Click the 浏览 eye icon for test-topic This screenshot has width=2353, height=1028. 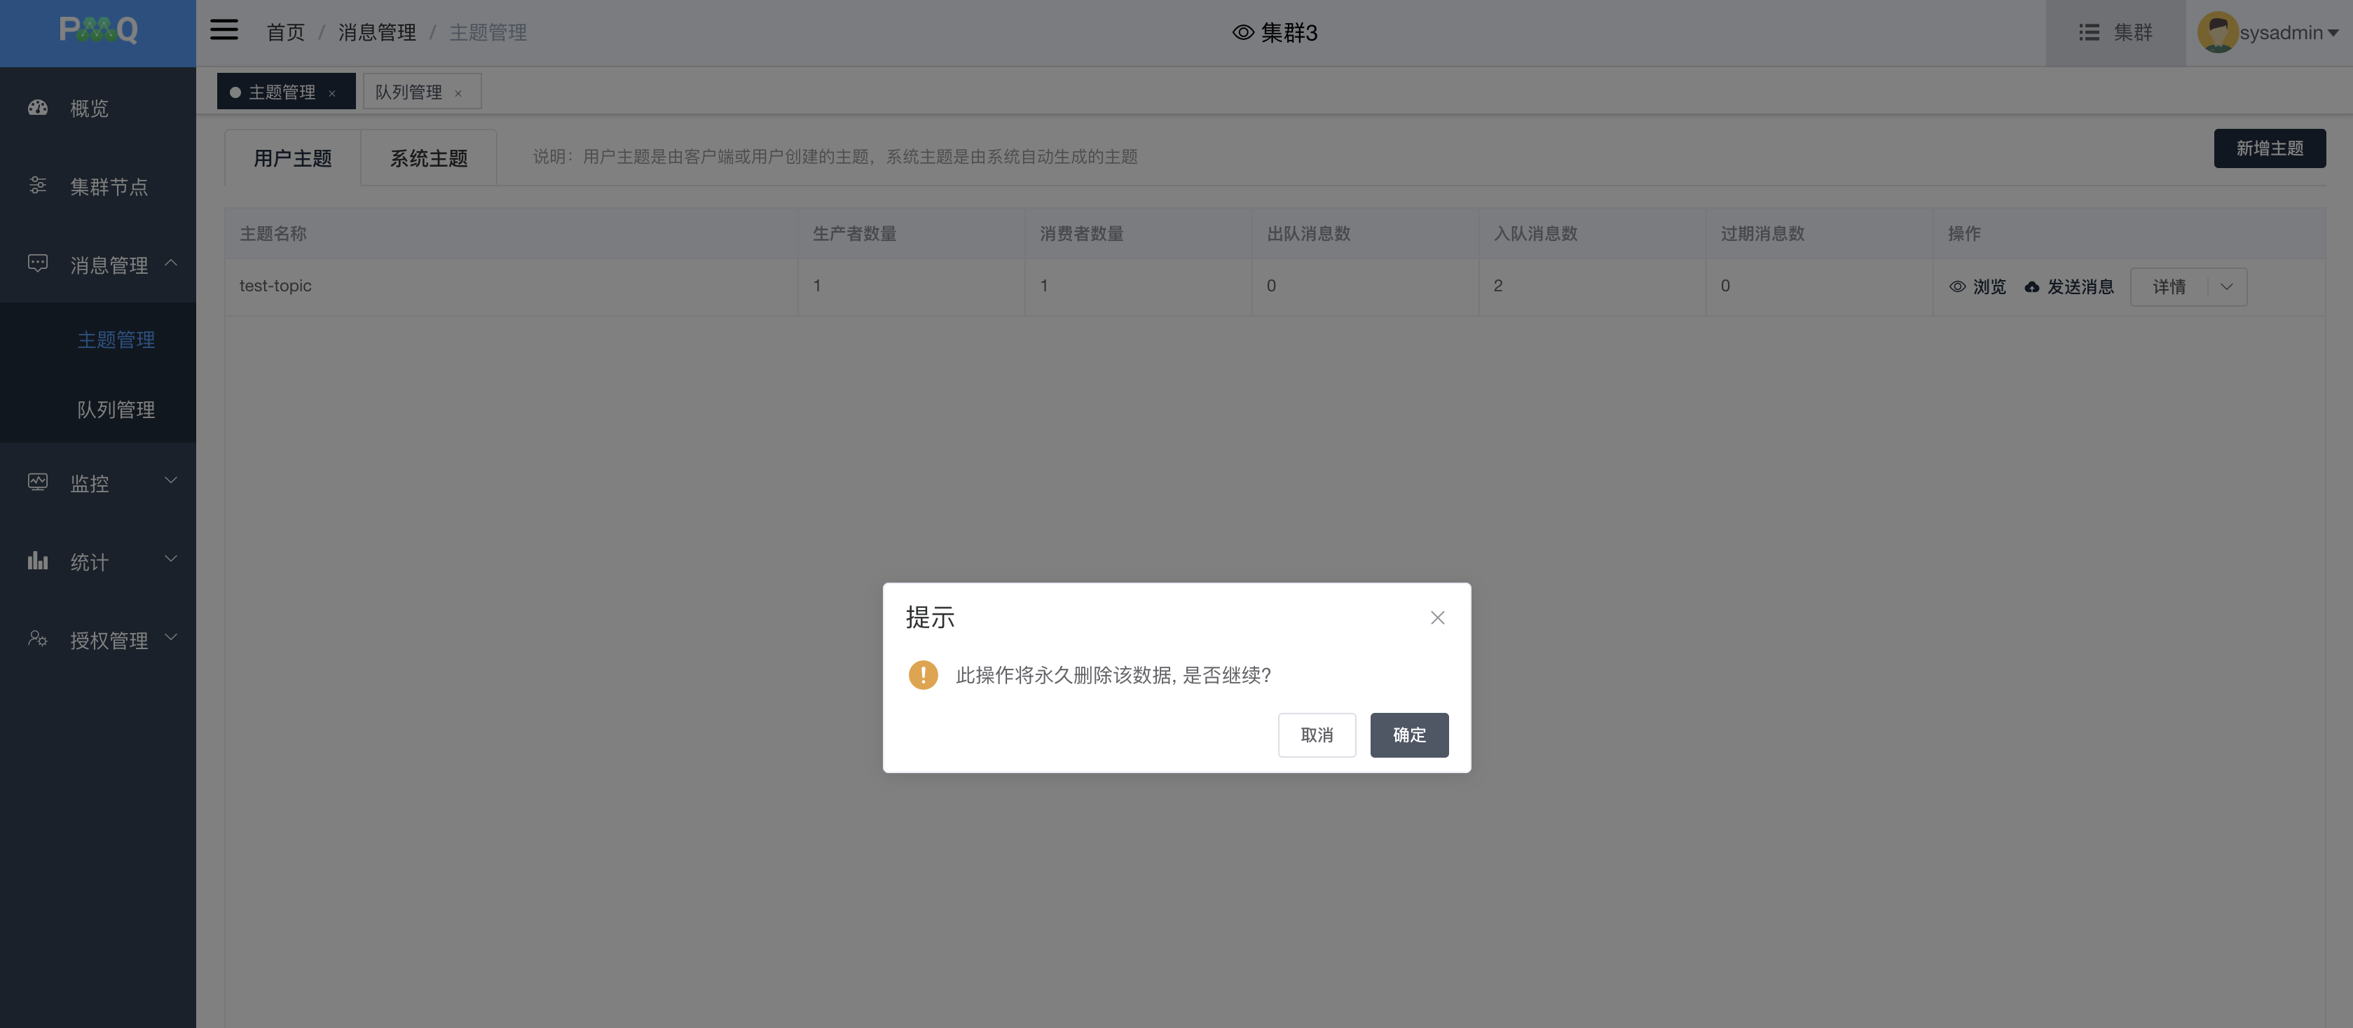[x=1956, y=286]
